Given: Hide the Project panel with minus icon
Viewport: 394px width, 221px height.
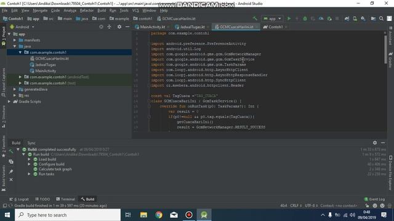Looking at the screenshot, I should (127, 27).
